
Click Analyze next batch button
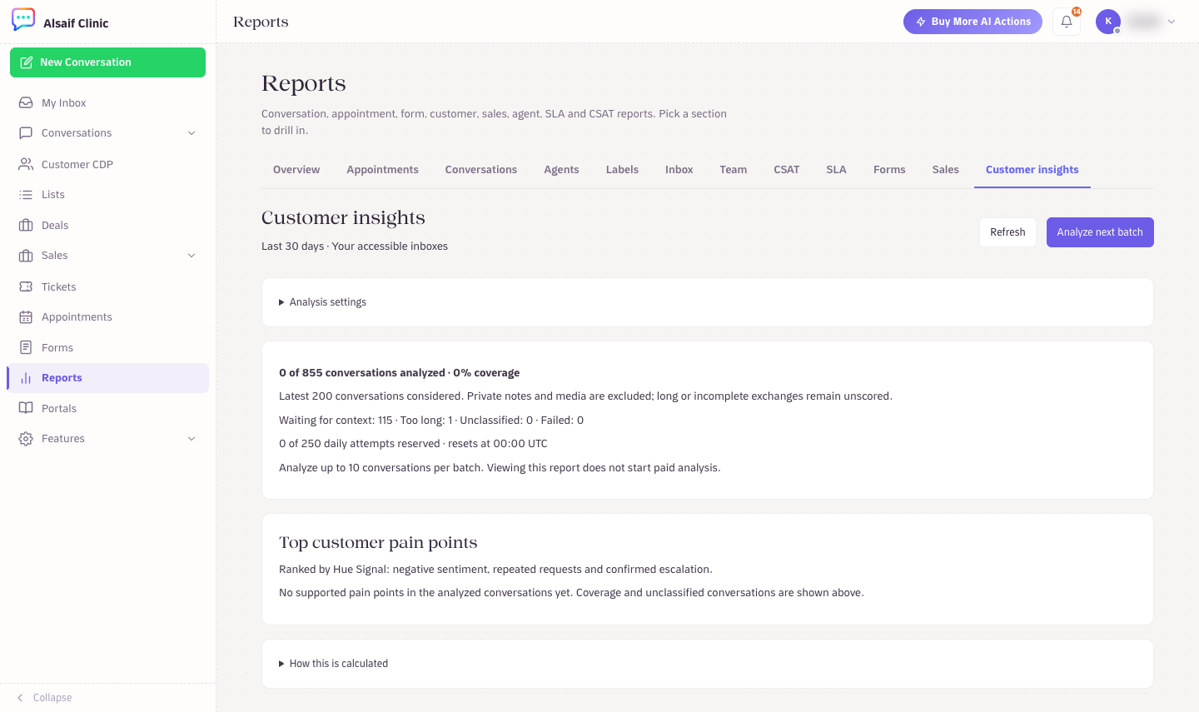click(1100, 232)
